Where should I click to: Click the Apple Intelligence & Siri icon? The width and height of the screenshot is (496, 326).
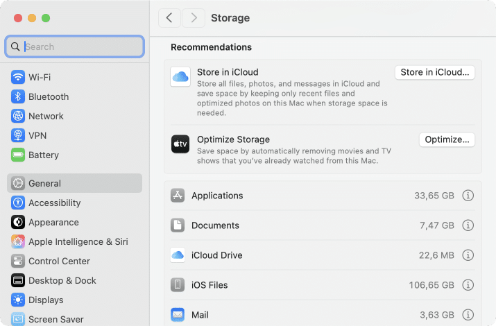tap(18, 241)
